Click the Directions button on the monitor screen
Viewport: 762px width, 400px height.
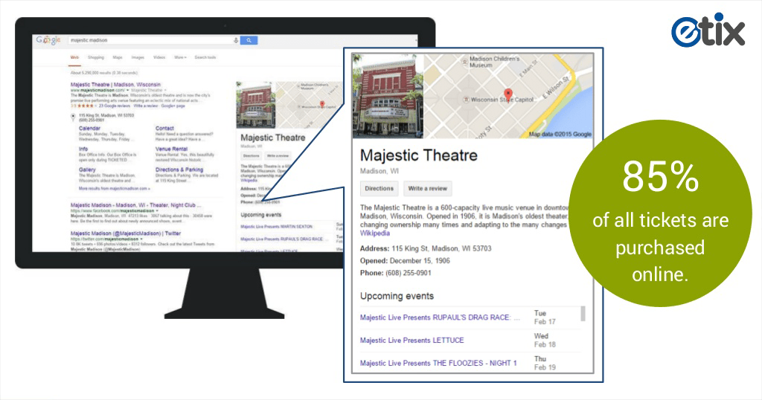click(252, 156)
